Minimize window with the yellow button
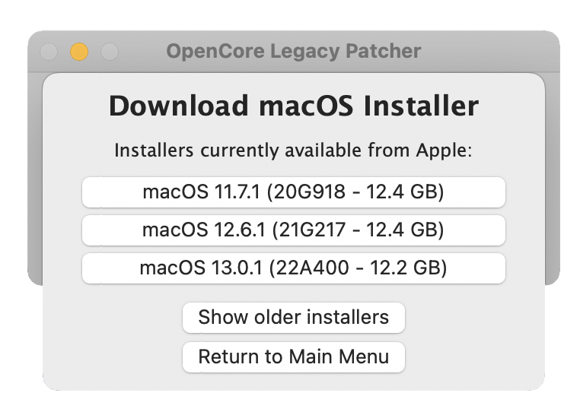Screen dimensions: 580x412 point(79,52)
